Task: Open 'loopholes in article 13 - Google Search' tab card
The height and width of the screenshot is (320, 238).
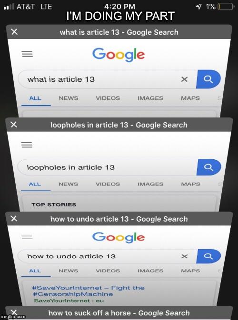Action: click(x=119, y=125)
